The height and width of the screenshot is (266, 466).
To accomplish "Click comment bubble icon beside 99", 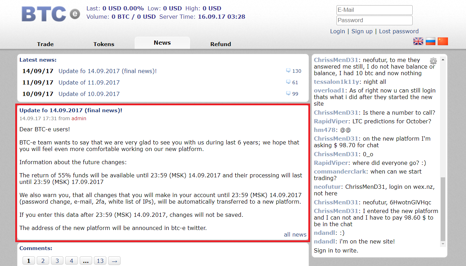I will pyautogui.click(x=288, y=94).
